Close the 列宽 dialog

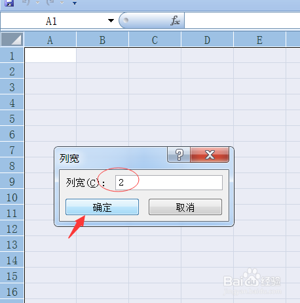210,155
